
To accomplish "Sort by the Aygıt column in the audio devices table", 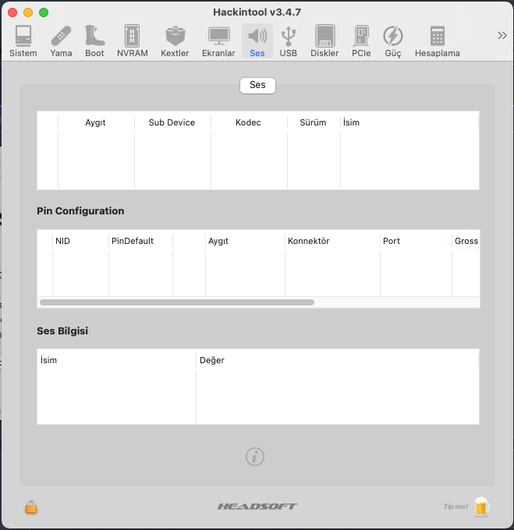I will coord(96,122).
